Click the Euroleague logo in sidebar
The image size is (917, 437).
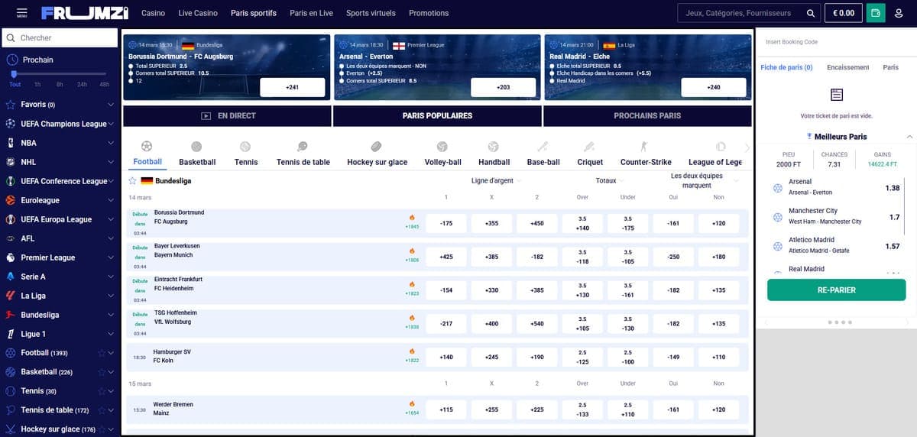pos(11,200)
